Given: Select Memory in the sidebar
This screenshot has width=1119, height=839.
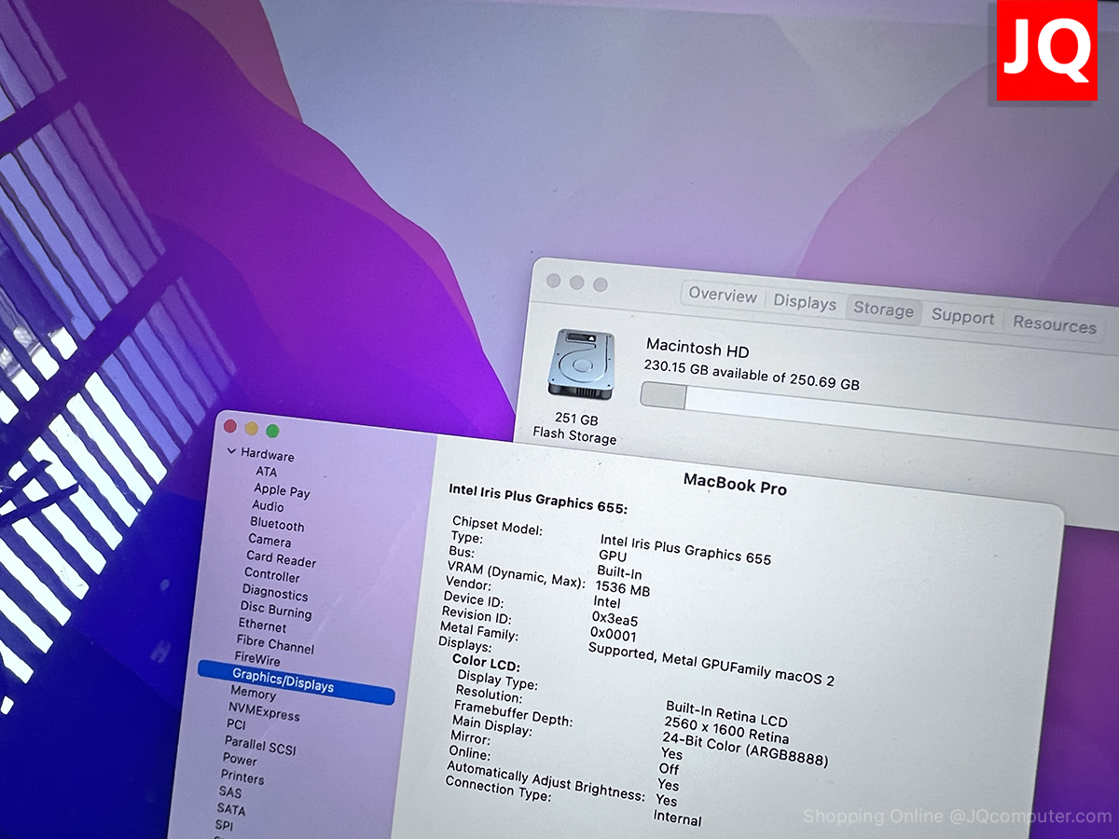Looking at the screenshot, I should tap(253, 693).
